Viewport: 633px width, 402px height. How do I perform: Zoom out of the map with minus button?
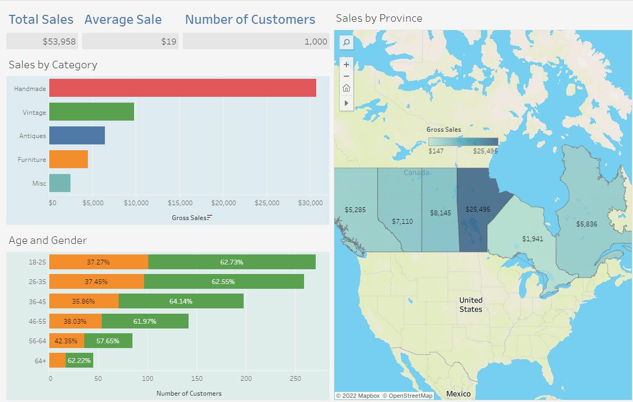coord(346,76)
